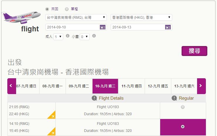Go to previous week of dates

click(12, 86)
